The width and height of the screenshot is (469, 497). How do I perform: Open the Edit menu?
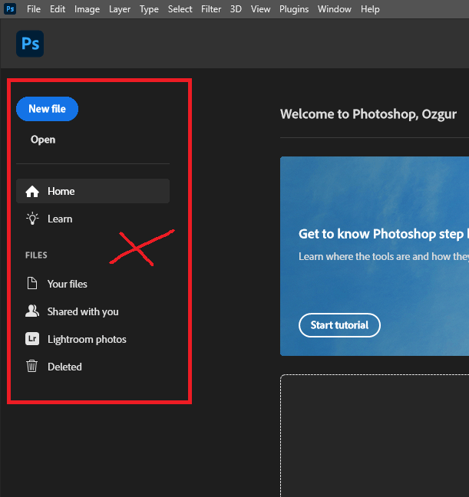pyautogui.click(x=58, y=9)
